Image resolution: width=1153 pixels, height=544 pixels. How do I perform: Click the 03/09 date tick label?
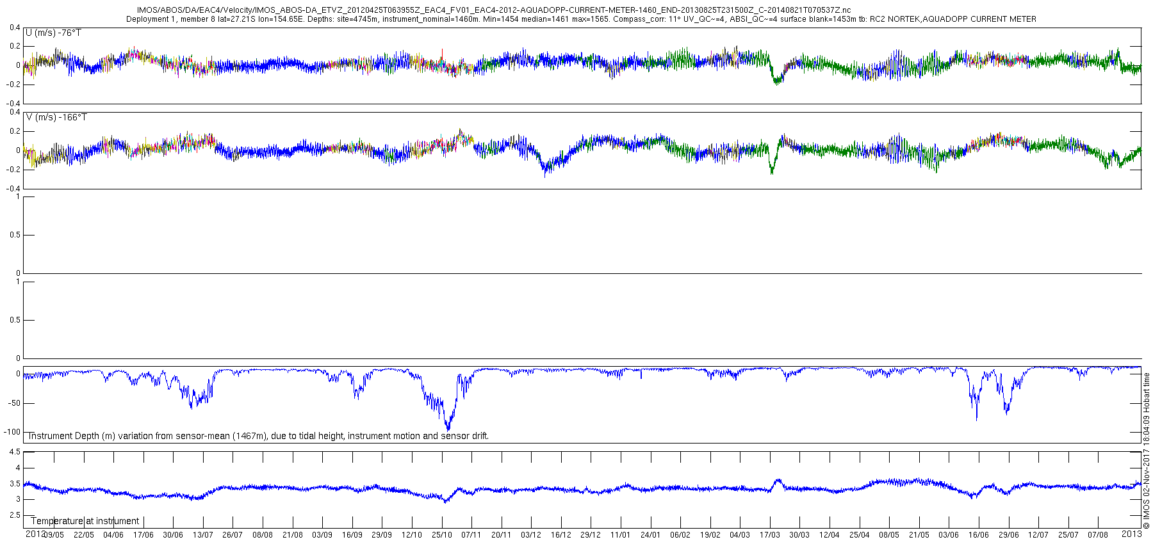point(322,535)
